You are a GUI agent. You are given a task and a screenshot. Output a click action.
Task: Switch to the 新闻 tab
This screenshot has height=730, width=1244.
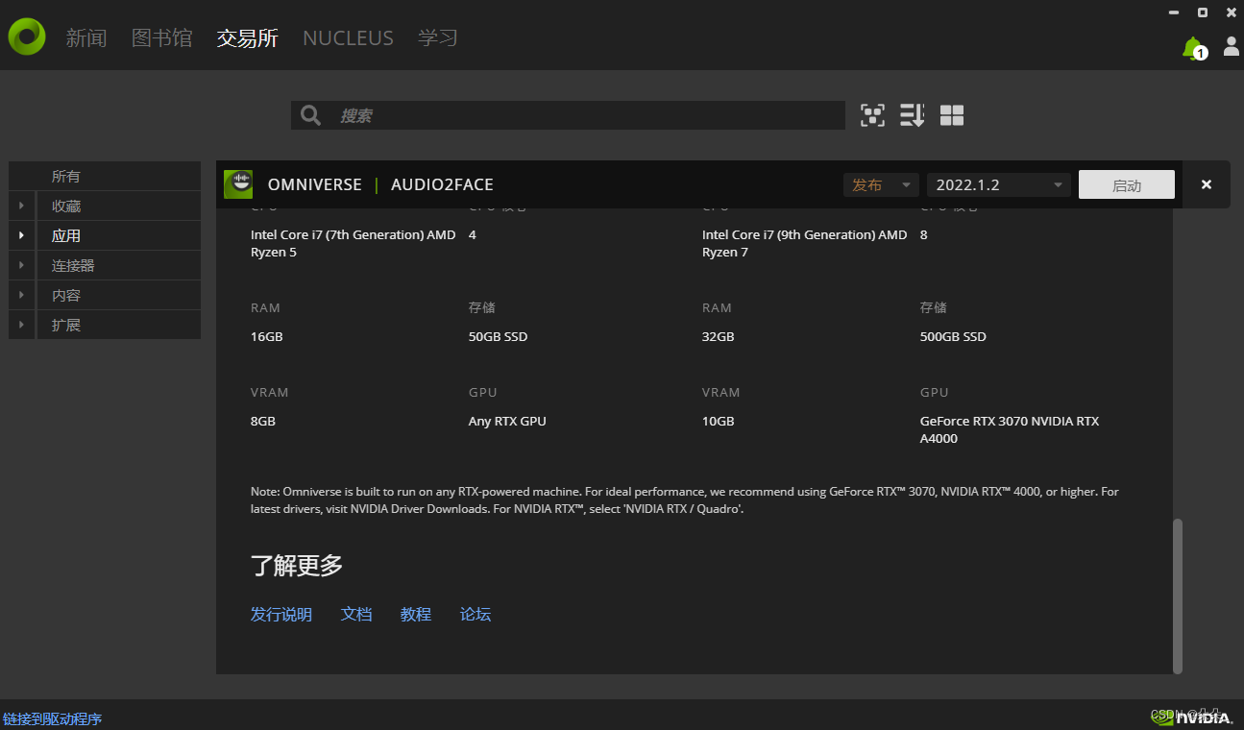point(86,37)
